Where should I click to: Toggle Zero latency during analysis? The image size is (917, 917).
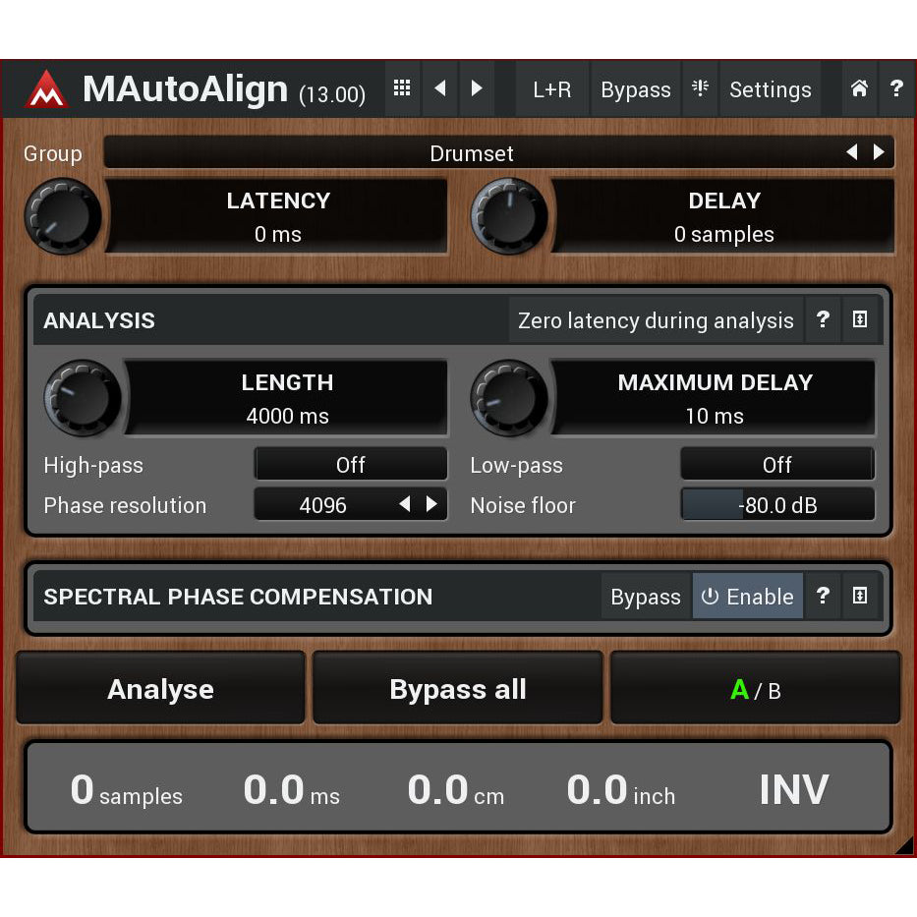point(656,320)
